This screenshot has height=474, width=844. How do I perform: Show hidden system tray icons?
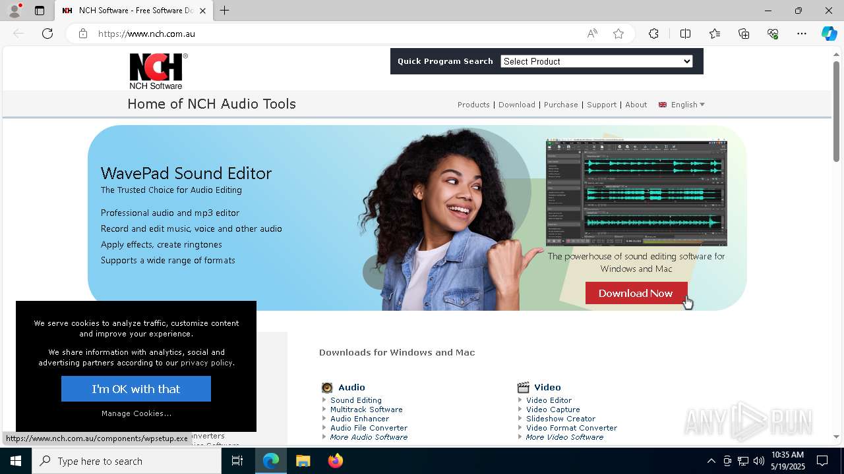(x=711, y=461)
